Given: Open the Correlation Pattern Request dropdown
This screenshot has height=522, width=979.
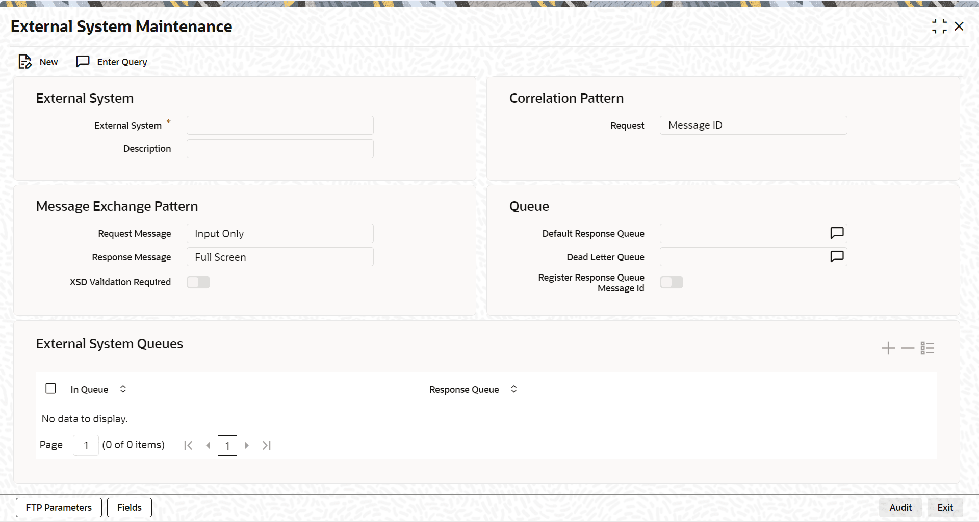Looking at the screenshot, I should [753, 125].
